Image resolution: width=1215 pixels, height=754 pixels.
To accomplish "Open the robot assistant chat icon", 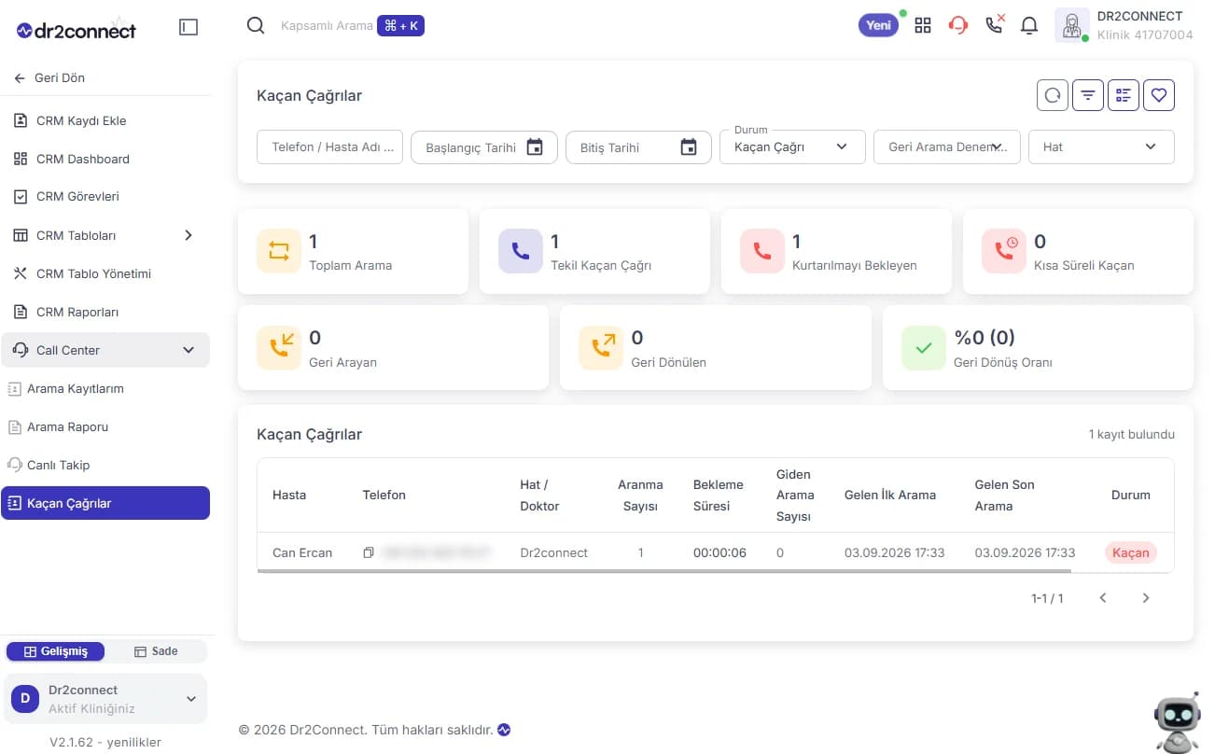I will (1177, 721).
